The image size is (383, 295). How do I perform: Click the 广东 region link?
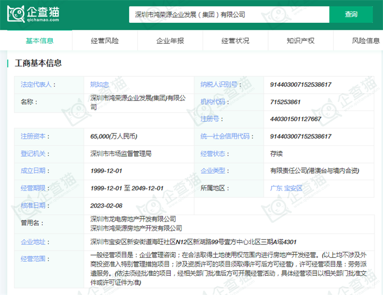[276, 188]
